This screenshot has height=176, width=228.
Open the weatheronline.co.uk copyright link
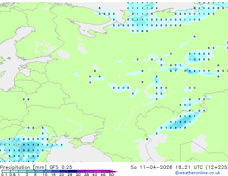click(198, 173)
